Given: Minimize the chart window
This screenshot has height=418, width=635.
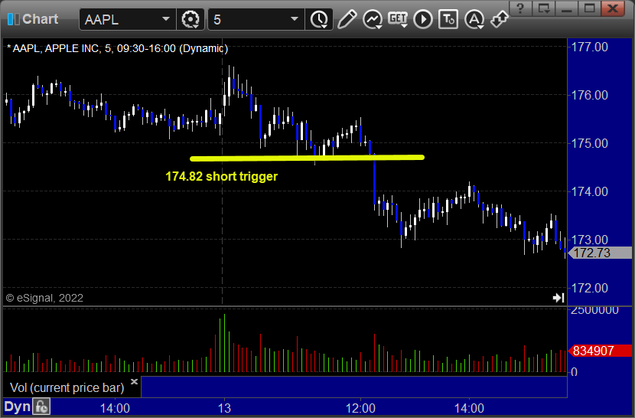Looking at the screenshot, I should [x=567, y=8].
